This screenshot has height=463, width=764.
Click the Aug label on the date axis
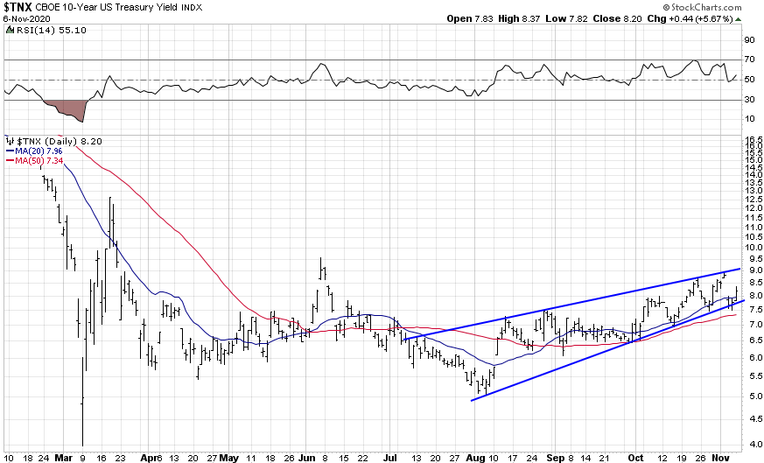coord(475,458)
